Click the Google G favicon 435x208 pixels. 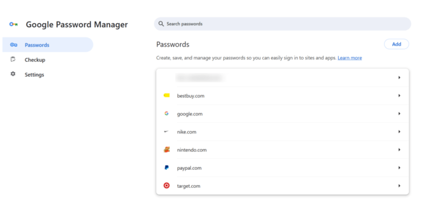167,114
